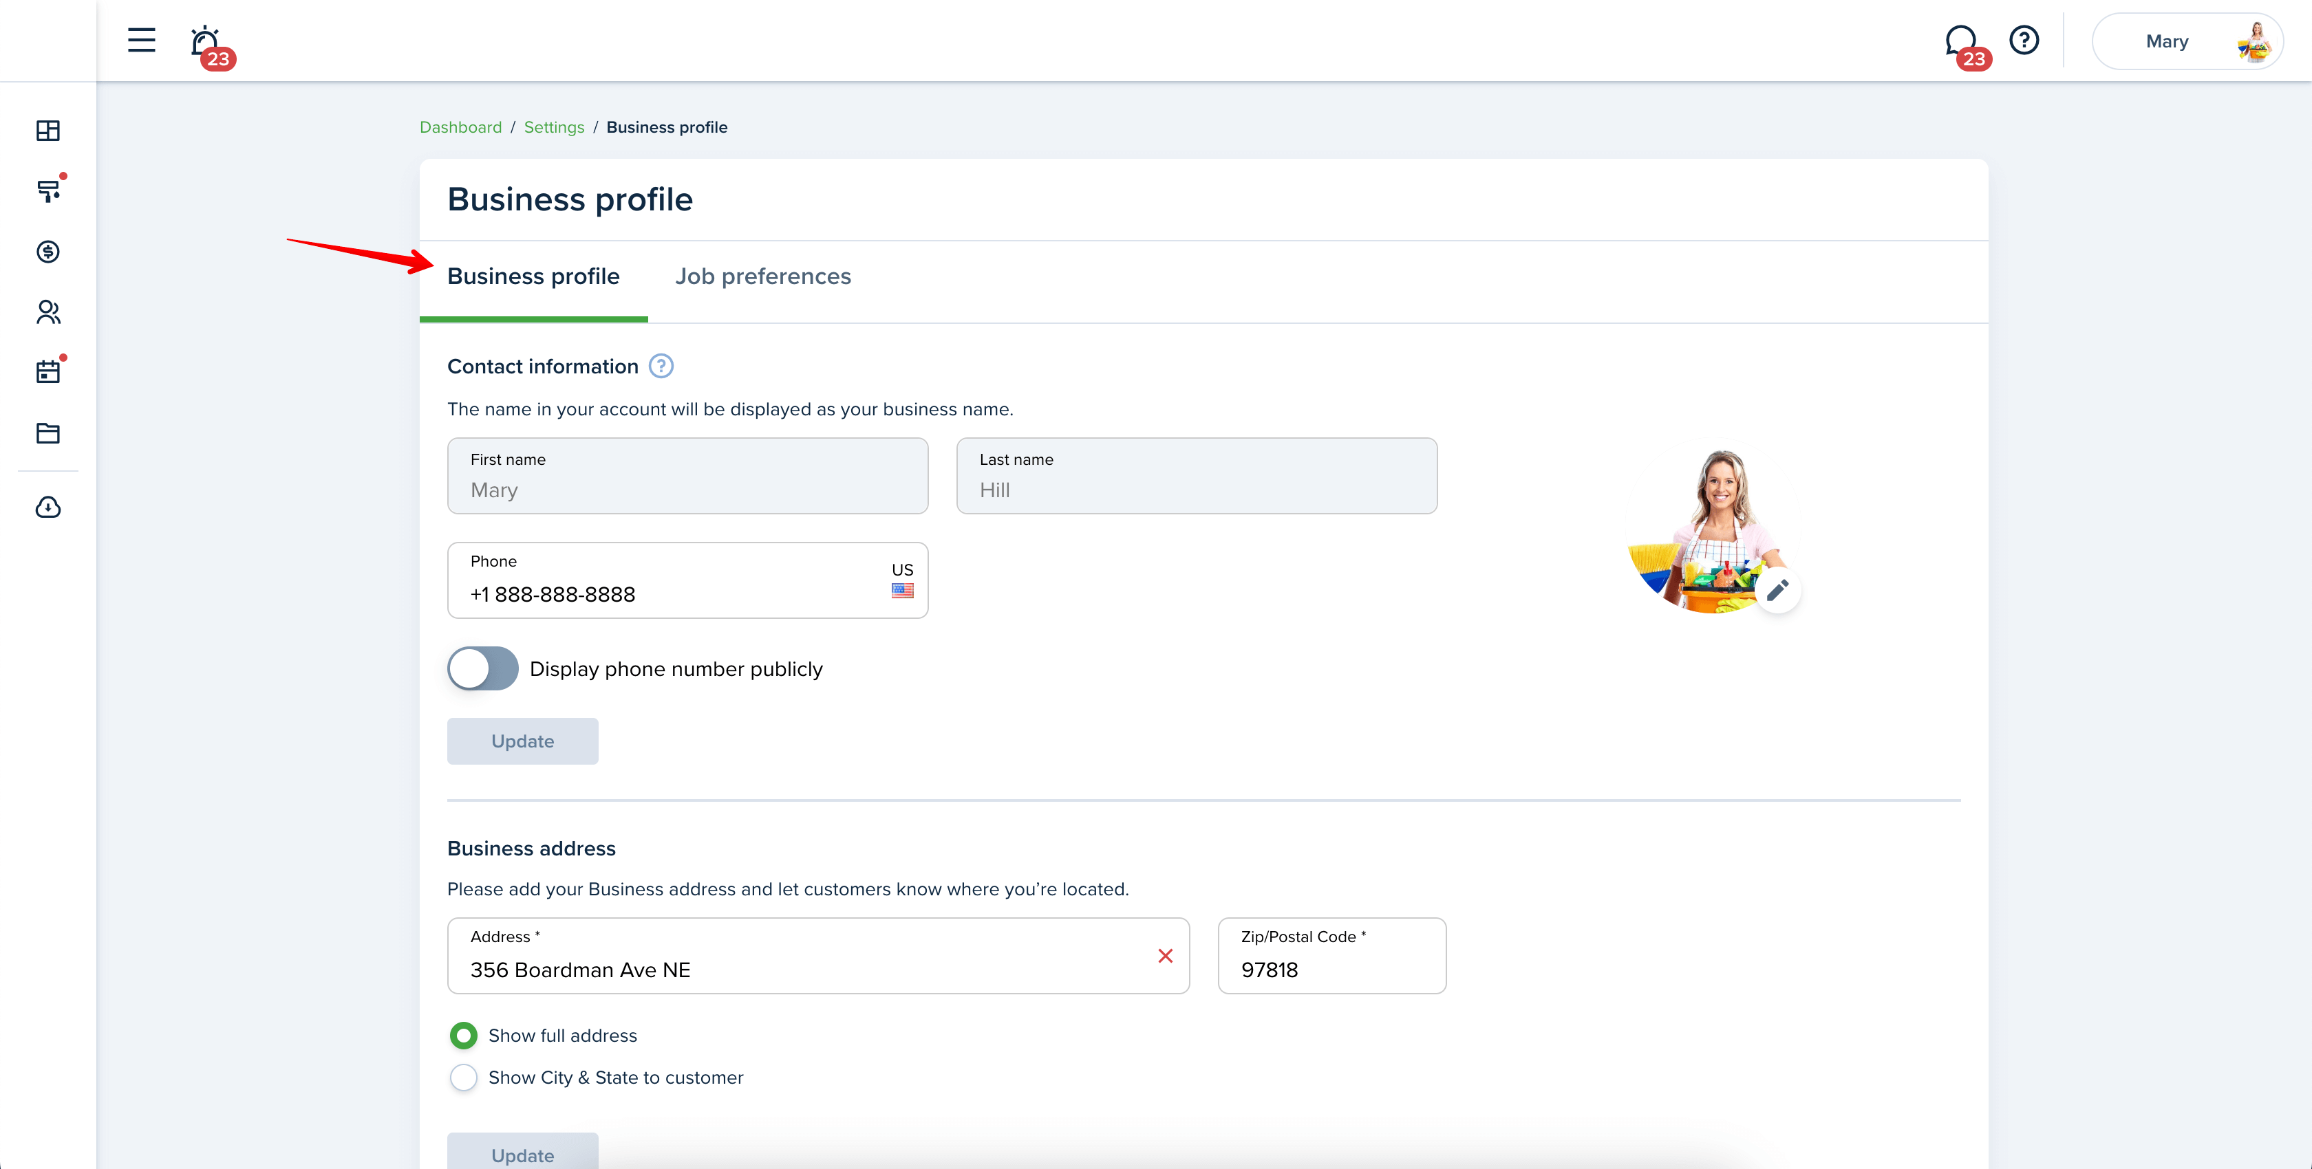
Task: Click Update under Contact information
Action: tap(522, 741)
